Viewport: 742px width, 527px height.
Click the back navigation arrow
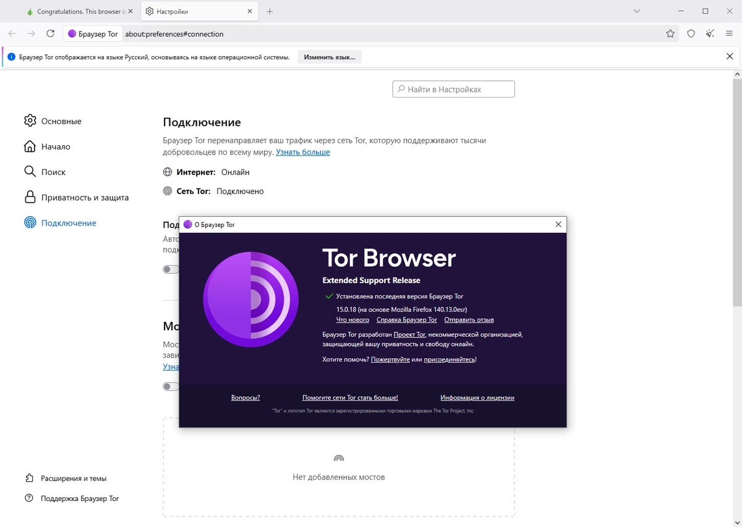click(12, 34)
